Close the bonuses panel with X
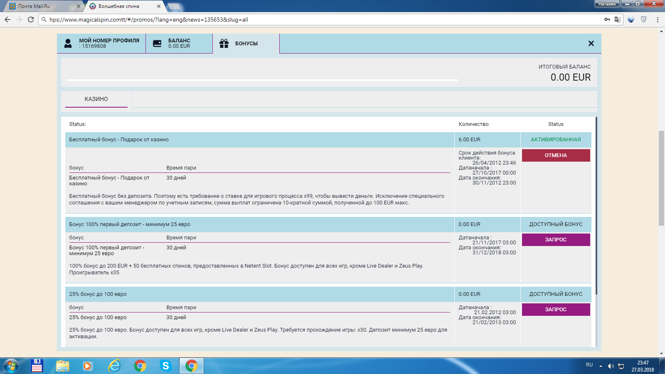 point(591,44)
